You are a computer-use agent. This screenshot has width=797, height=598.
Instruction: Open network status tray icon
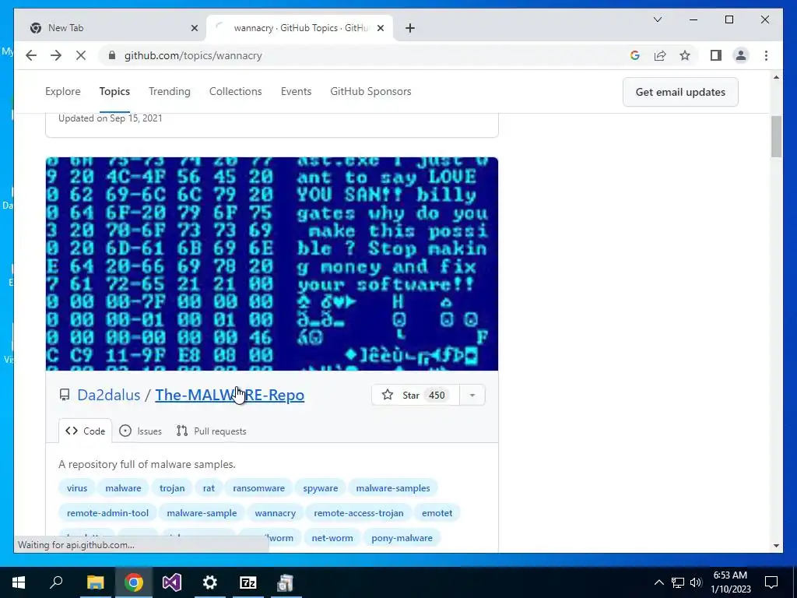coord(678,582)
